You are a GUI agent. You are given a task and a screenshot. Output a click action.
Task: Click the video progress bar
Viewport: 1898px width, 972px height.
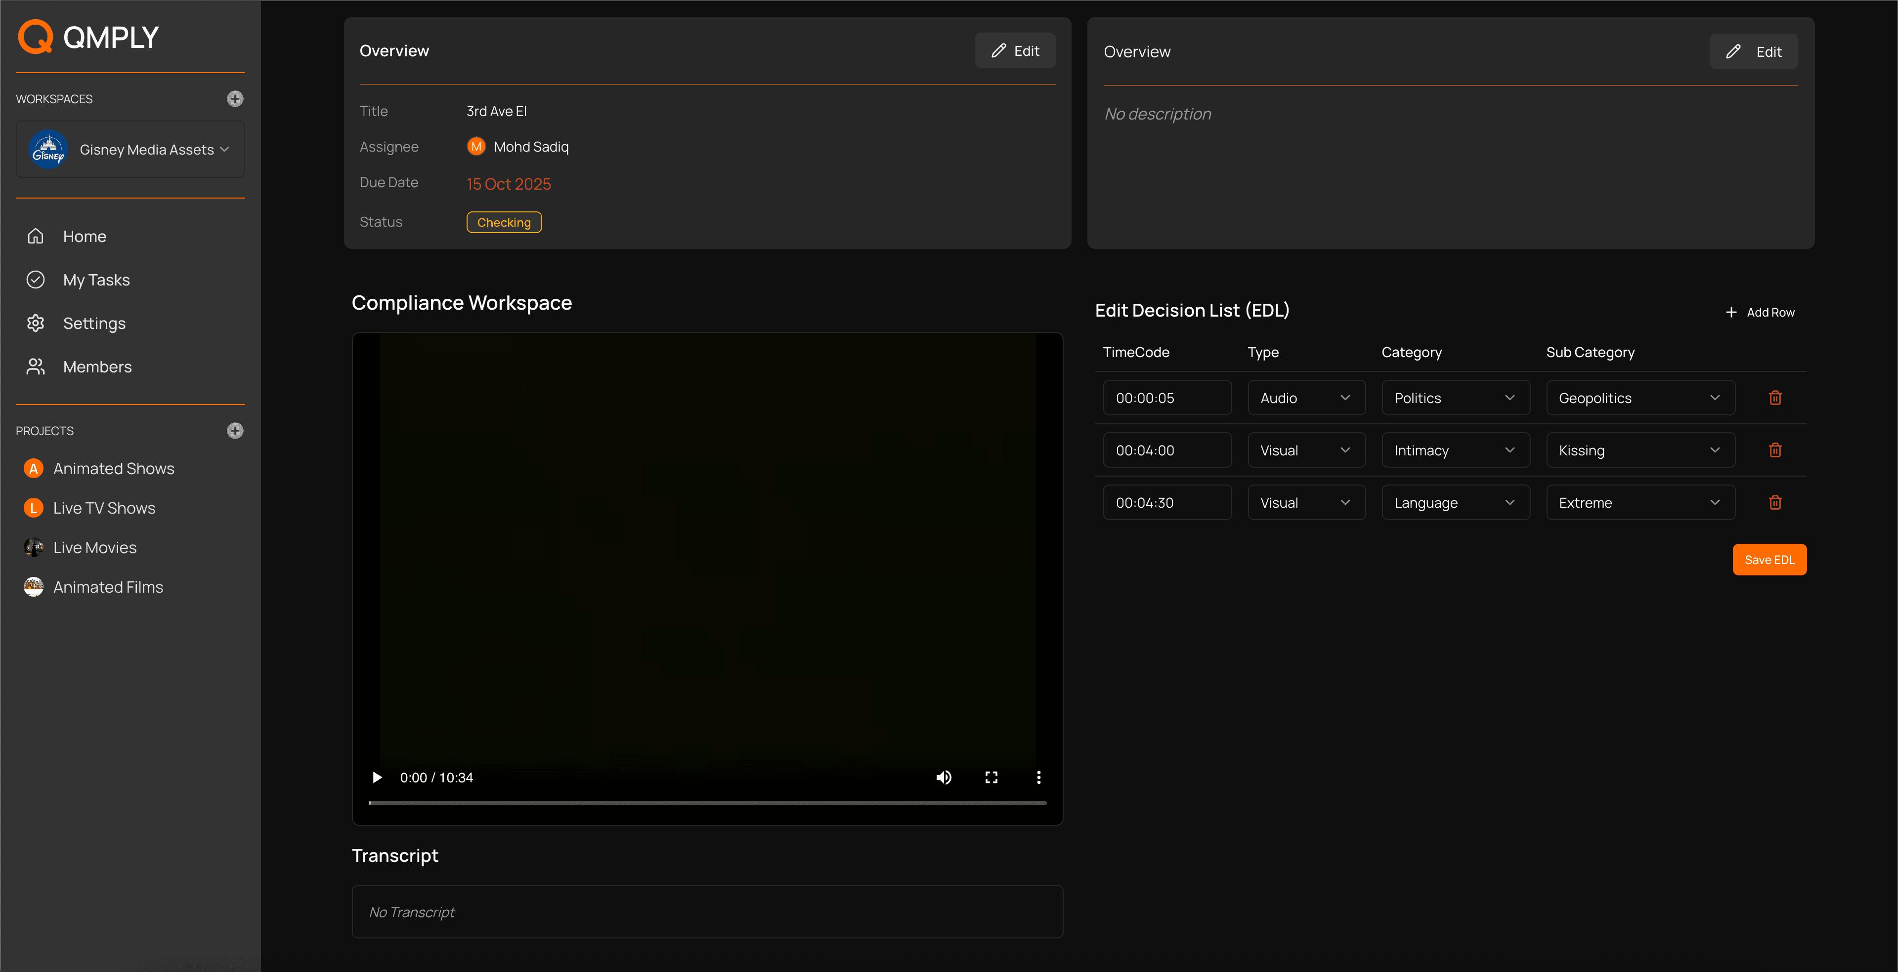[707, 803]
